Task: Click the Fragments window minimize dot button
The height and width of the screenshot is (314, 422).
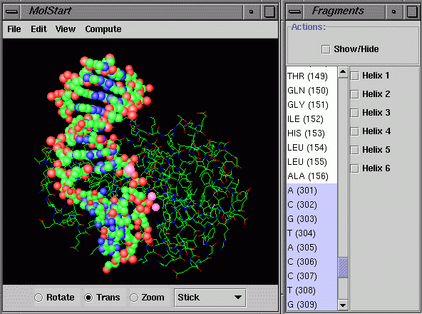Action: tap(393, 11)
